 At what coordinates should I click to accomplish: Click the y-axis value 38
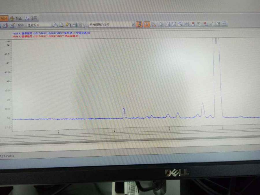(8, 118)
